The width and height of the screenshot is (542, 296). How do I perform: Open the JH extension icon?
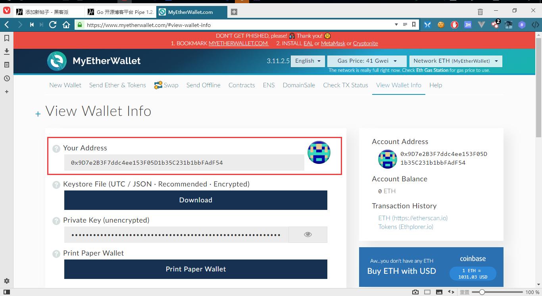coord(468,25)
